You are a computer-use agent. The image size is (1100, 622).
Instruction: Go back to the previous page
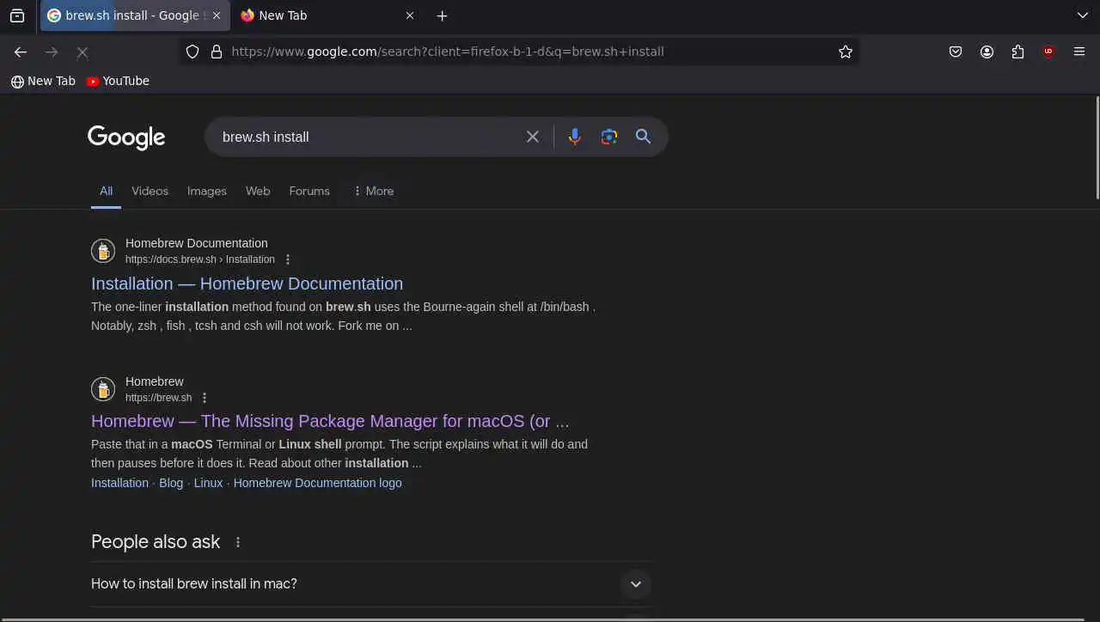point(21,52)
